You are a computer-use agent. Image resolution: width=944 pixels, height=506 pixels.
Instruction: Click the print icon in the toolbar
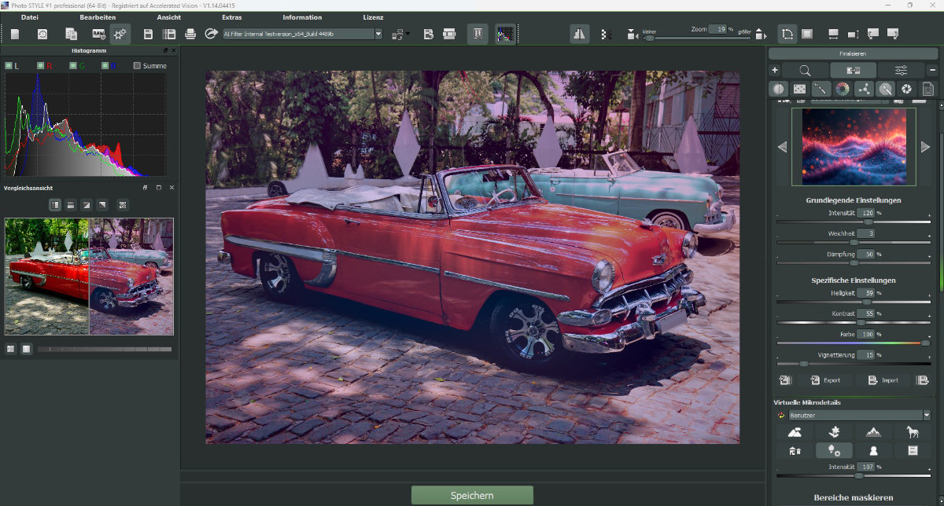click(x=190, y=34)
